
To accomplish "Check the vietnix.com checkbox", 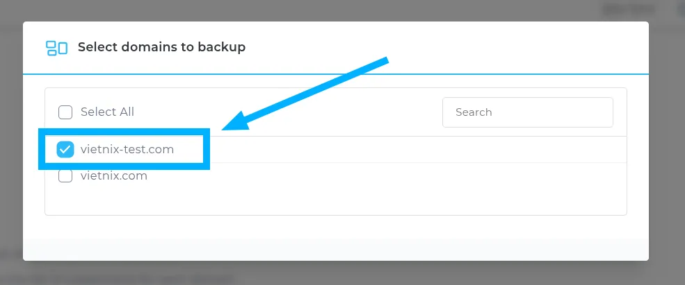I will (x=65, y=176).
